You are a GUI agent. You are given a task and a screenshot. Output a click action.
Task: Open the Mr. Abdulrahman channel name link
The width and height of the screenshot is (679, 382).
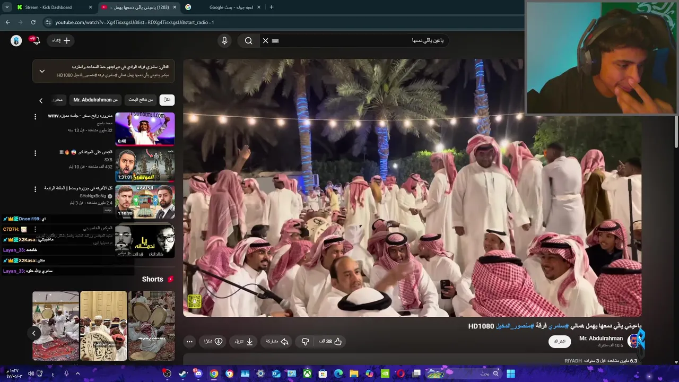[601, 338]
